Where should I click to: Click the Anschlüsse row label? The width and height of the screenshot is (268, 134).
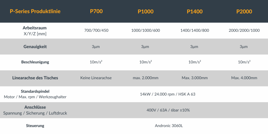pyautogui.click(x=35, y=107)
